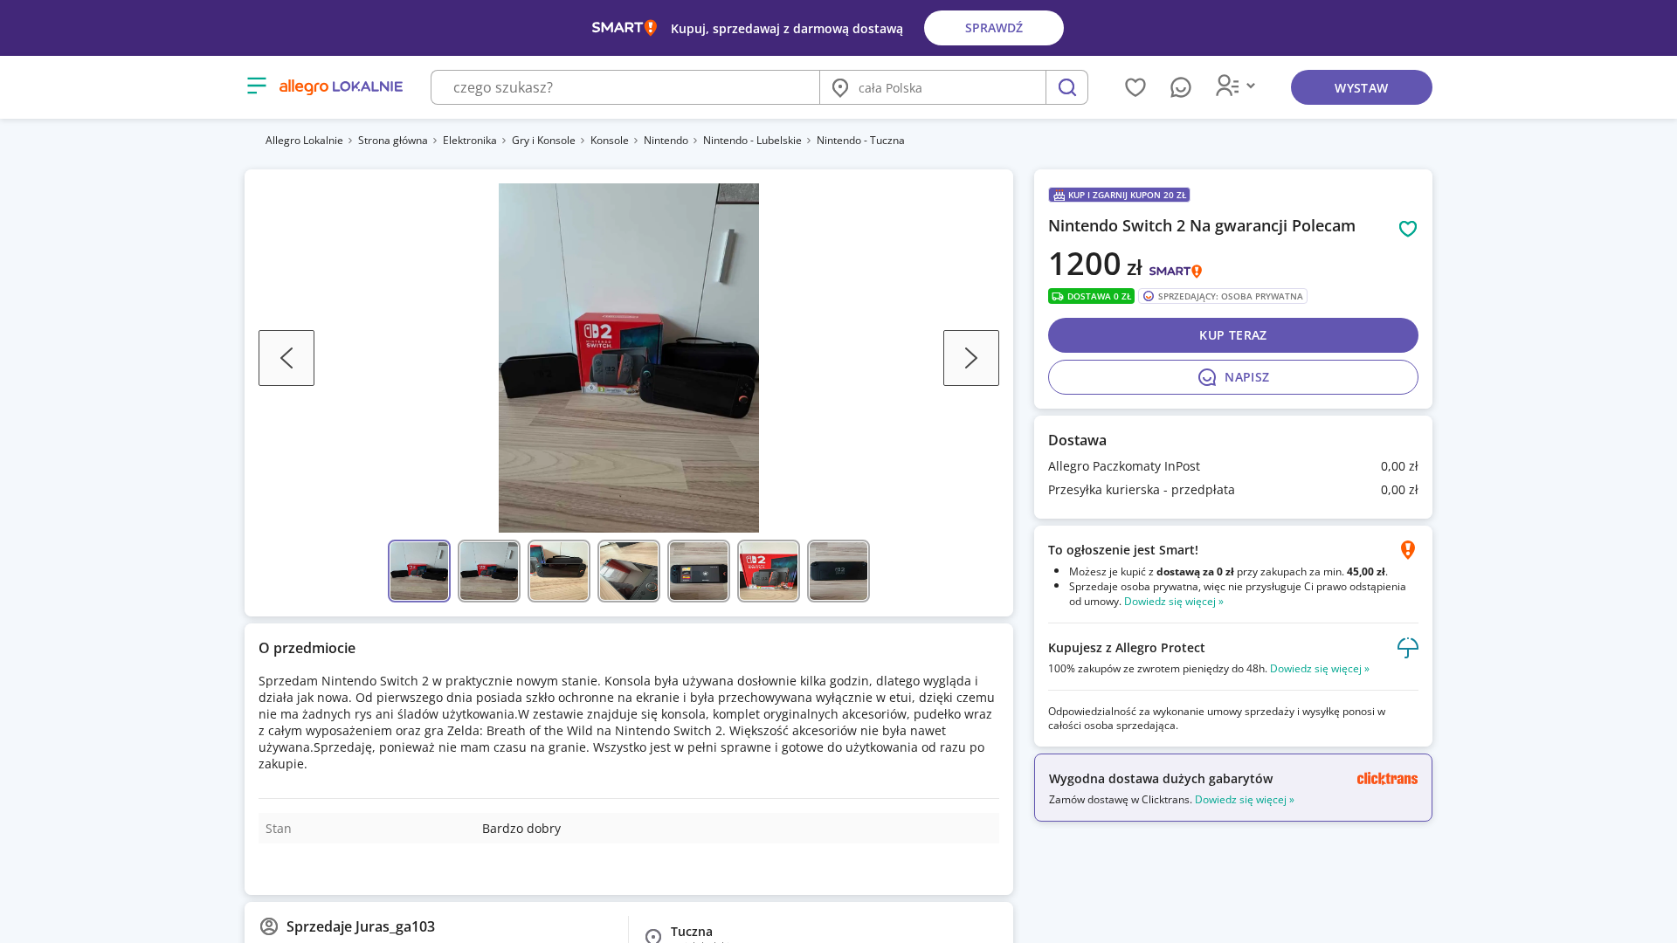Screen dimensions: 1677x943
Task: Open favorites heart in header
Action: coord(1135,87)
